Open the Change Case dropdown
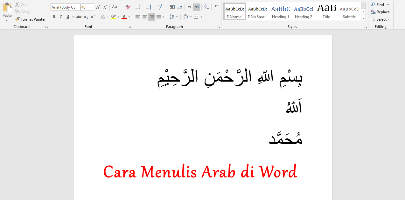 (x=116, y=7)
